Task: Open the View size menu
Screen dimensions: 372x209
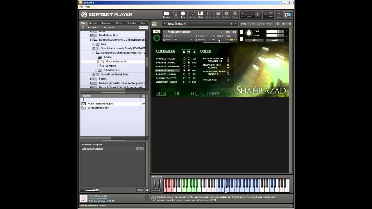Action: (x=279, y=15)
